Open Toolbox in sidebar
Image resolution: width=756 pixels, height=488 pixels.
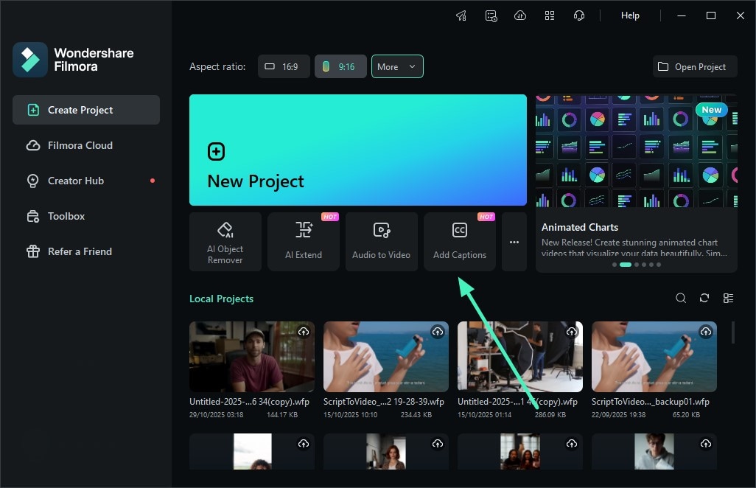(x=85, y=216)
